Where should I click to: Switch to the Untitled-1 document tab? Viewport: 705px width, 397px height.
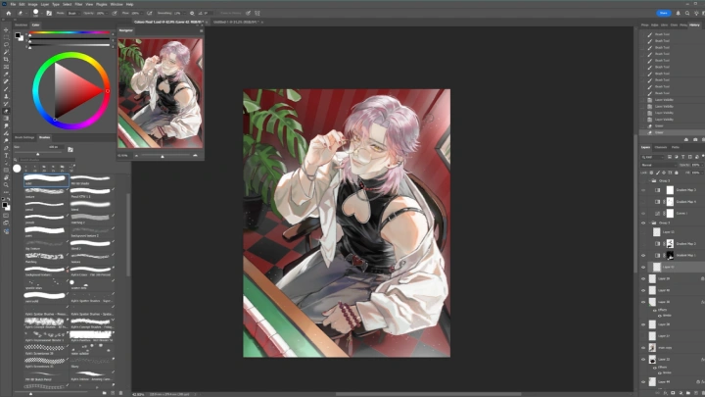point(235,22)
